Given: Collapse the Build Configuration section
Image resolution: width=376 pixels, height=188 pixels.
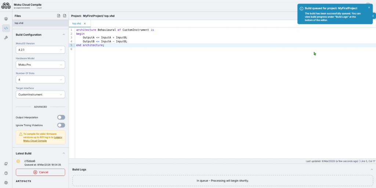Looking at the screenshot, I should point(64,35).
